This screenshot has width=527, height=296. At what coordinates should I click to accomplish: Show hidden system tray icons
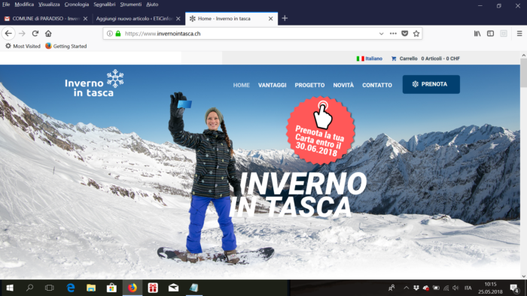coord(406,288)
